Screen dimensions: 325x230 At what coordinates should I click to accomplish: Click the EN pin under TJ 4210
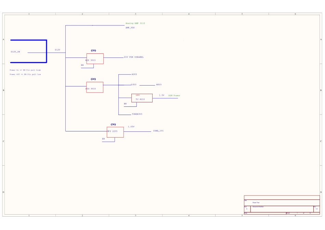point(125,104)
